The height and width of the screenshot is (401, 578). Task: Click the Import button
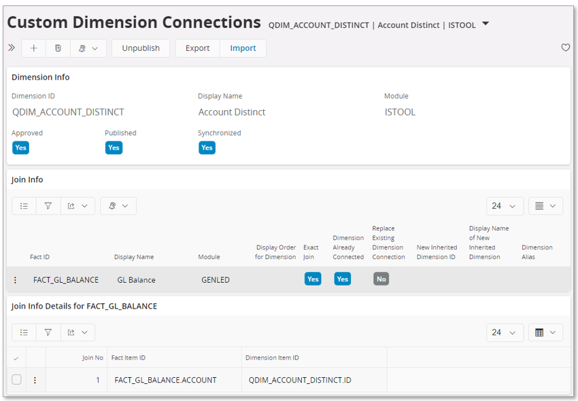click(x=243, y=48)
